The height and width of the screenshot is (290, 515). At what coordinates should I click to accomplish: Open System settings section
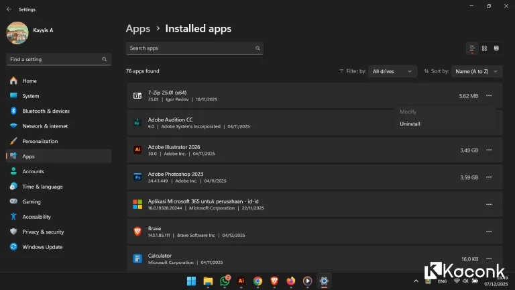[58, 96]
